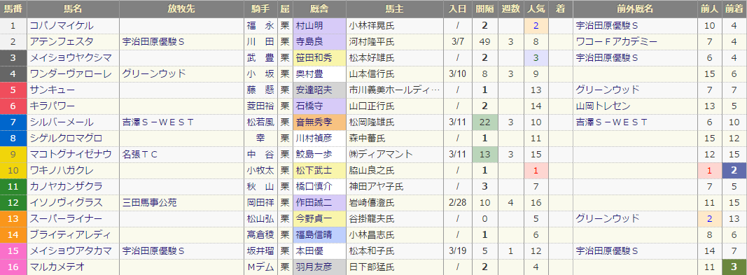
Task: Click trainer cell 音無秀孝
Action: pos(320,122)
